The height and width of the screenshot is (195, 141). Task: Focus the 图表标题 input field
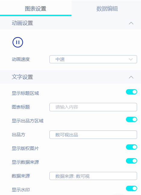pyautogui.click(x=93, y=107)
